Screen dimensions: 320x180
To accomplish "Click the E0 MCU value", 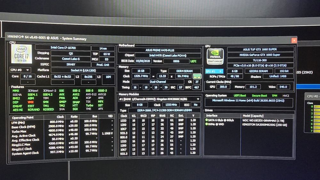I will tap(107, 59).
